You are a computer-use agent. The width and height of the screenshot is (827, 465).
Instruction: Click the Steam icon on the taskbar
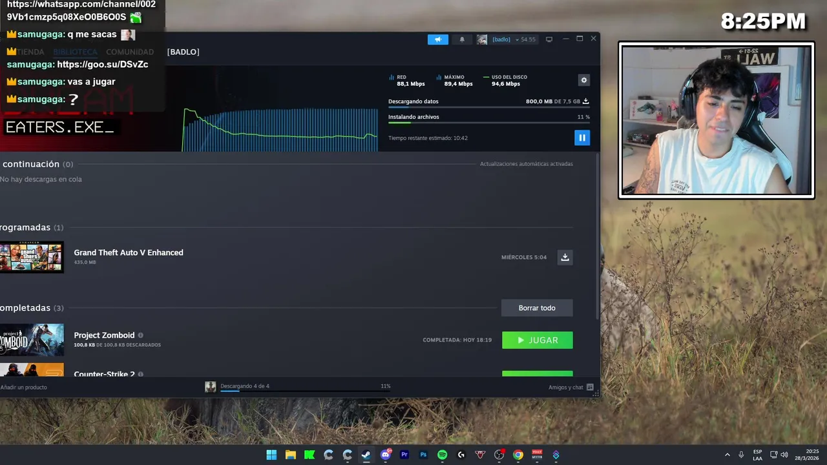point(366,455)
